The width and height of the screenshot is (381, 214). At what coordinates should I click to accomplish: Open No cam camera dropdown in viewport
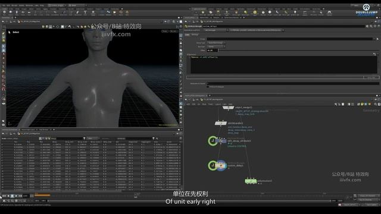pyautogui.click(x=173, y=32)
